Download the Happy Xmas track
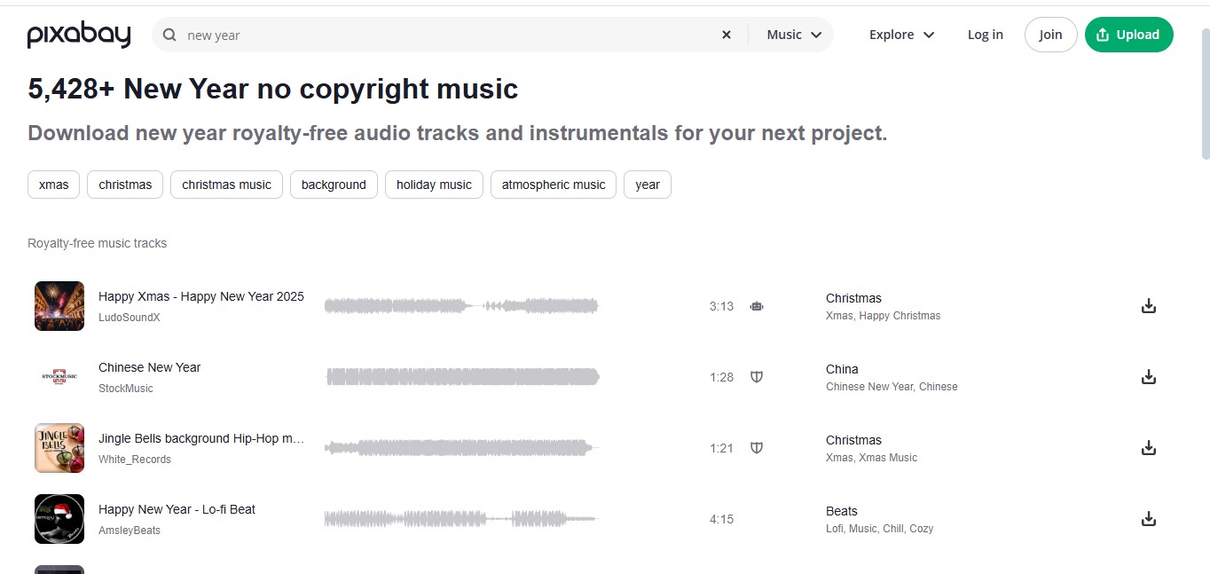The height and width of the screenshot is (574, 1210). point(1148,306)
